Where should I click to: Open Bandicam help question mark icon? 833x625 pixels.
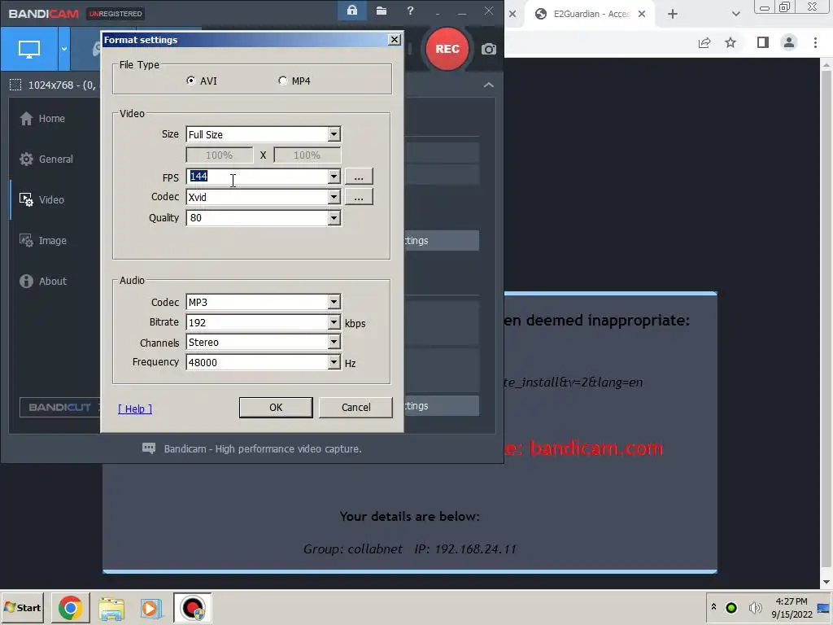pyautogui.click(x=410, y=11)
